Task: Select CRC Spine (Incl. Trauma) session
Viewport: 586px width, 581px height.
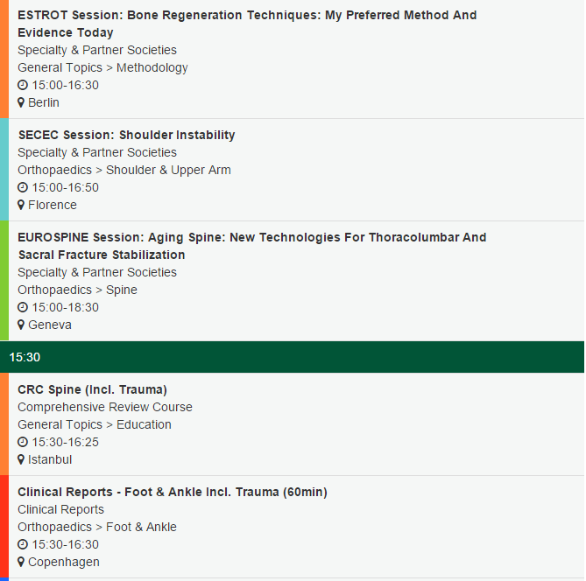Action: [x=92, y=389]
